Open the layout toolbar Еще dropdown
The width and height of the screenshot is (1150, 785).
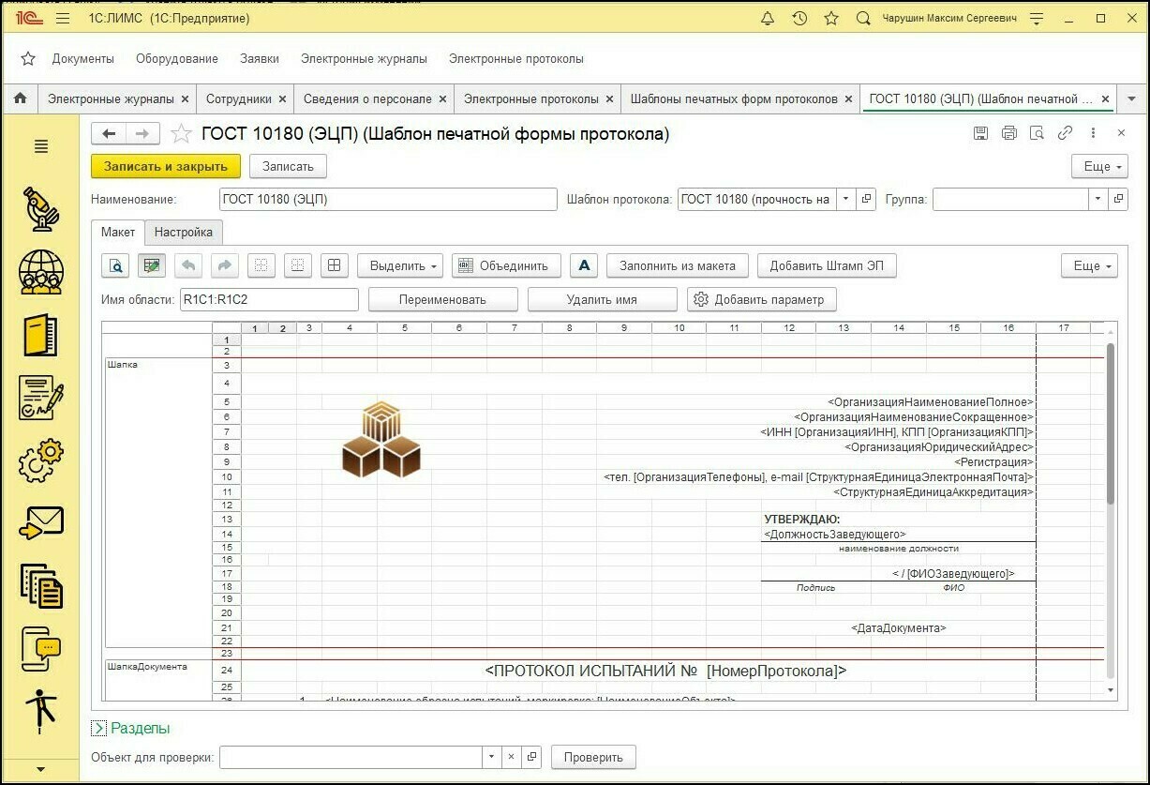click(x=1088, y=265)
